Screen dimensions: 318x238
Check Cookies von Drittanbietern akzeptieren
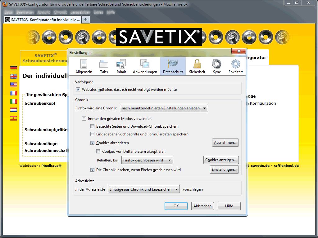point(98,151)
